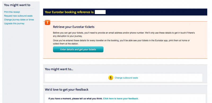This screenshot has height=103, width=212.
Task: Click the orange exclamation alert icon
Action: 47,23
